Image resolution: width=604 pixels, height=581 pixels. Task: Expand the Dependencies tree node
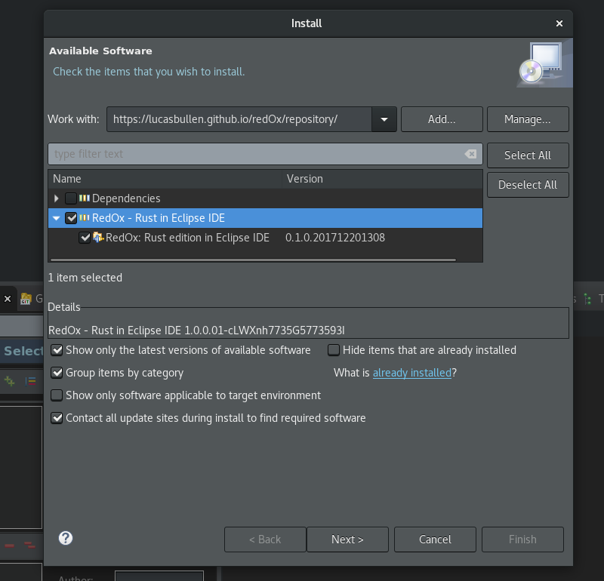point(56,198)
